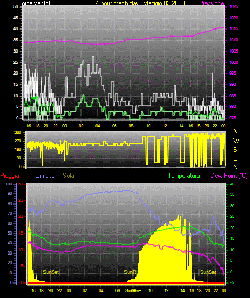Click the green temperature axis value '-5'
Viewport: 250px width, 298px height.
coord(231,282)
